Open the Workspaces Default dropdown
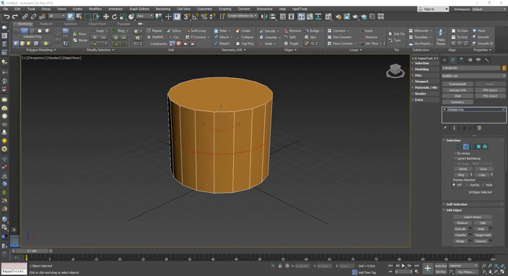The image size is (508, 276). [489, 9]
